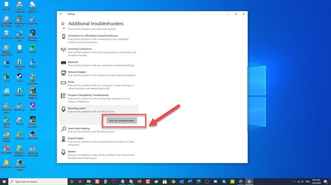Image resolution: width=331 pixels, height=185 pixels.
Task: Open Google Chrome desktop shortcut
Action: (6, 137)
